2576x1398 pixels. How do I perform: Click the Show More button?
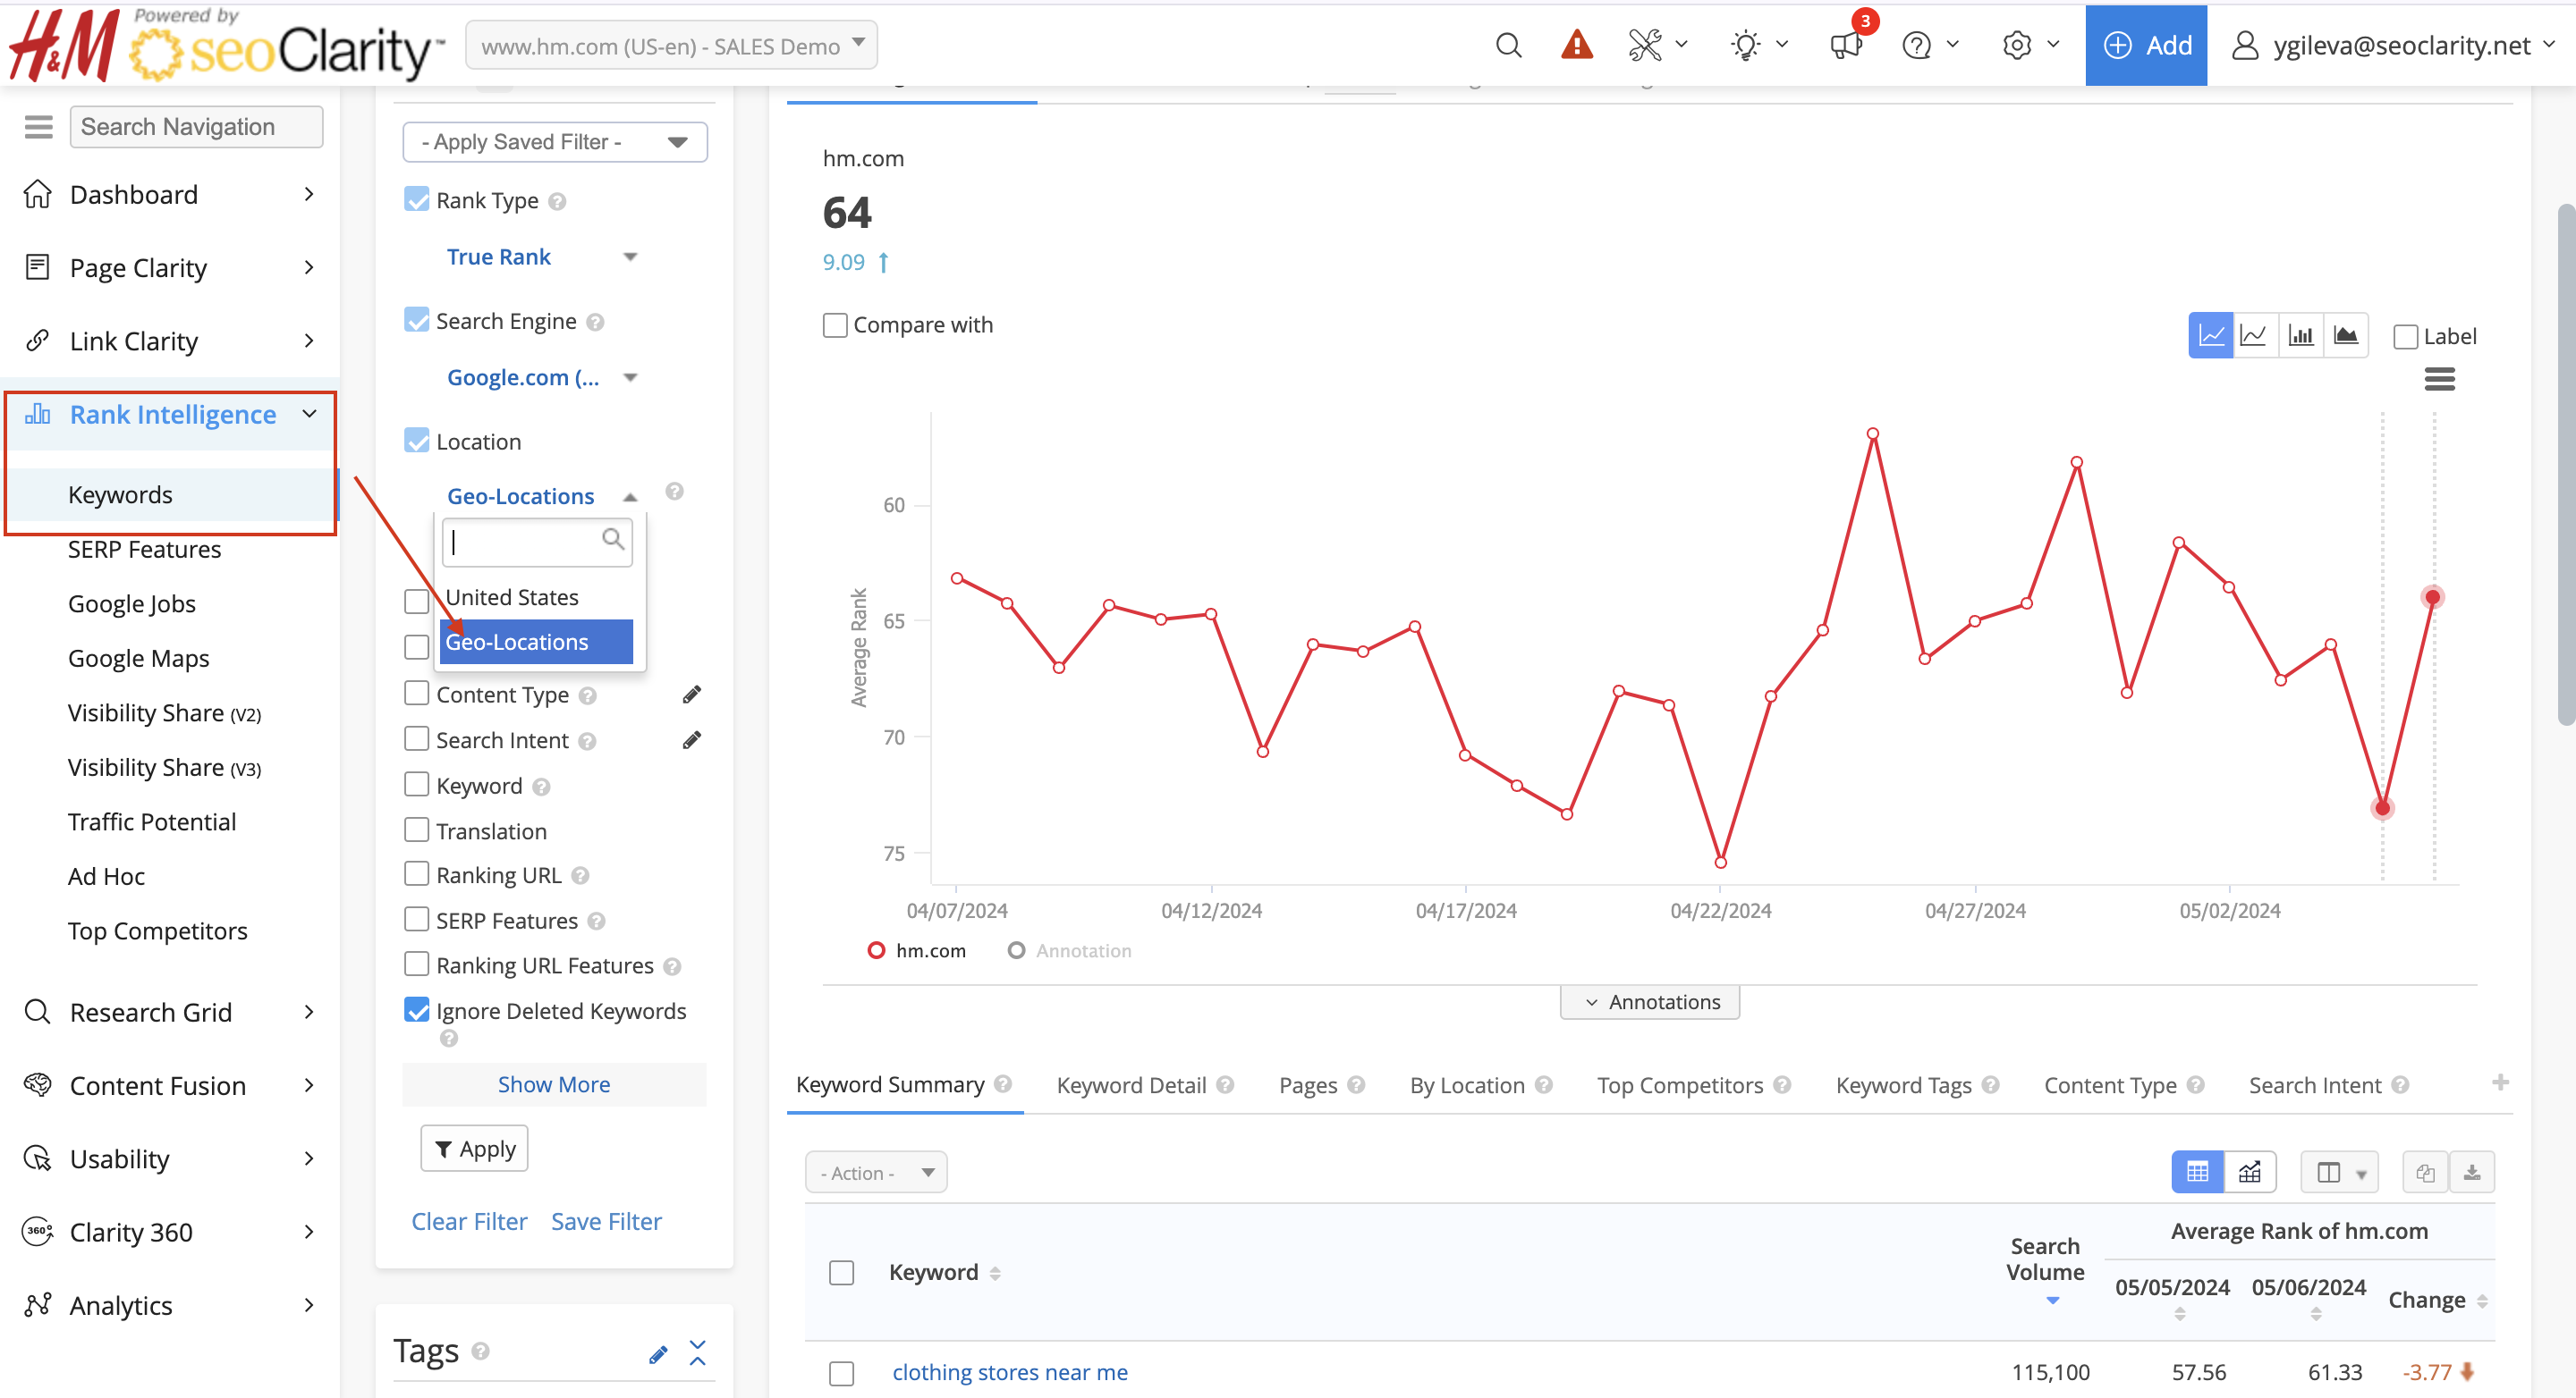[x=554, y=1084]
